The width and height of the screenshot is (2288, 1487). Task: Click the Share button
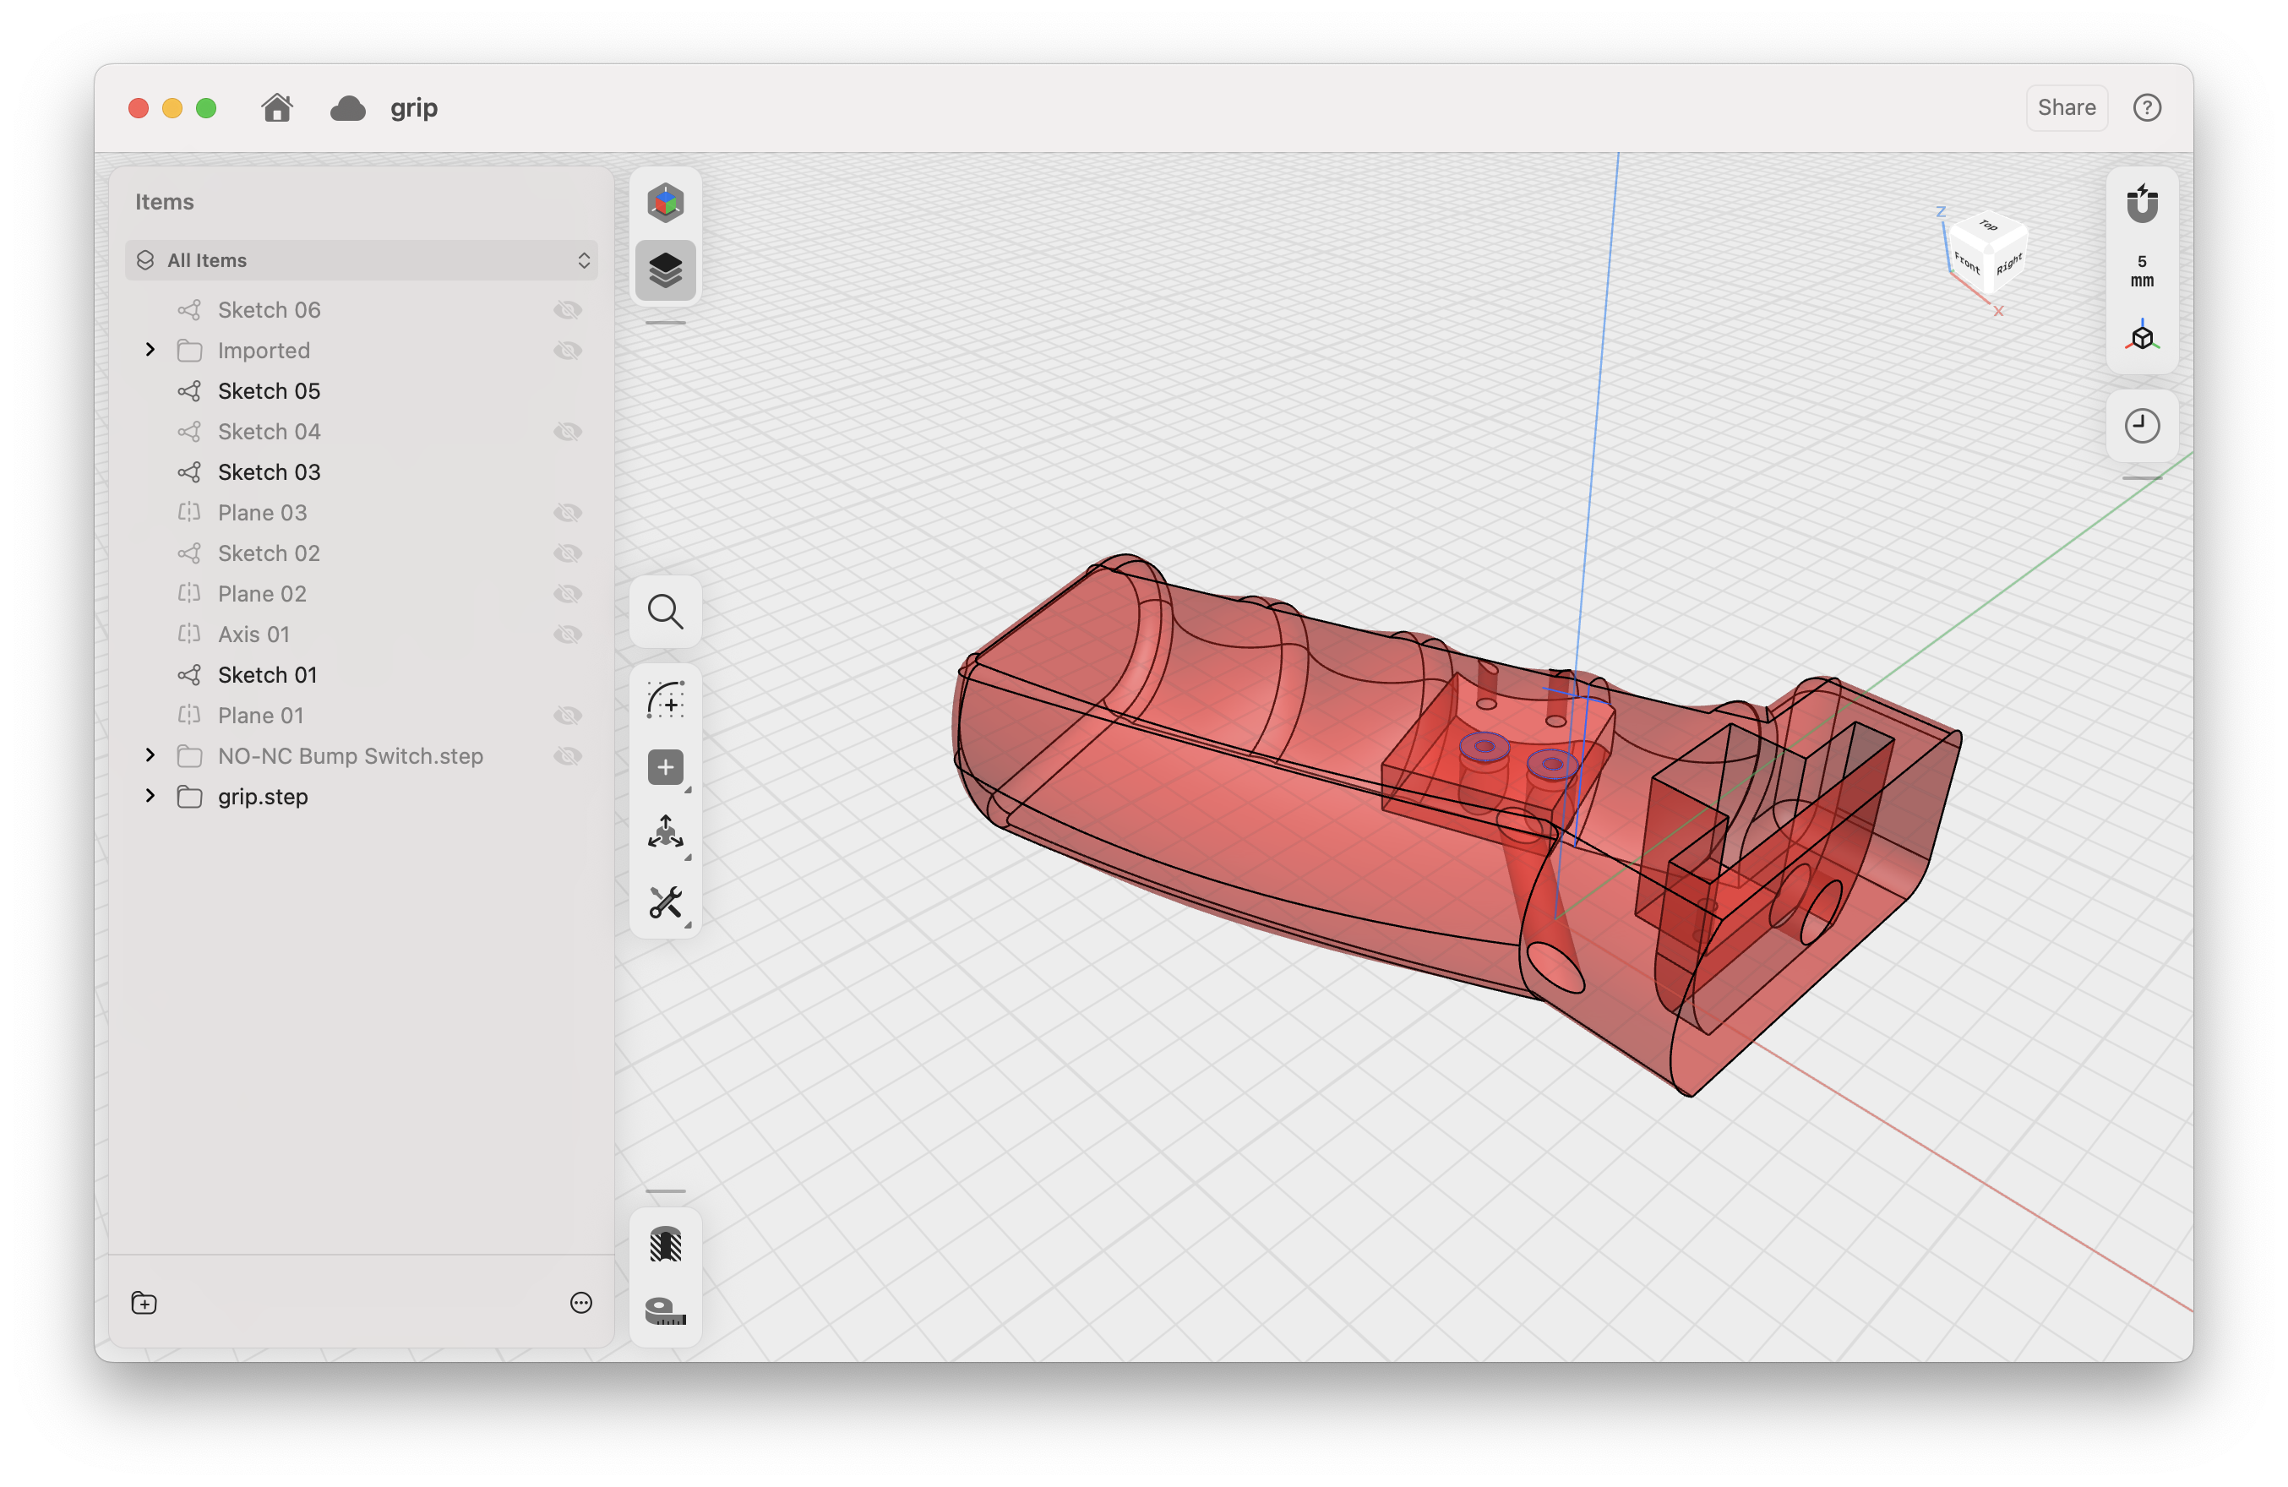coord(2066,107)
